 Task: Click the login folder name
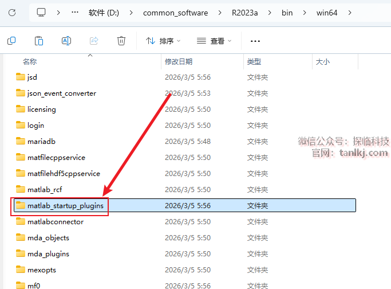point(35,126)
